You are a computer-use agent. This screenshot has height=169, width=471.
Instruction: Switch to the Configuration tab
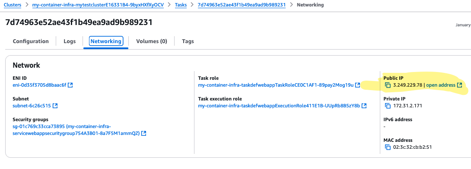pyautogui.click(x=31, y=41)
